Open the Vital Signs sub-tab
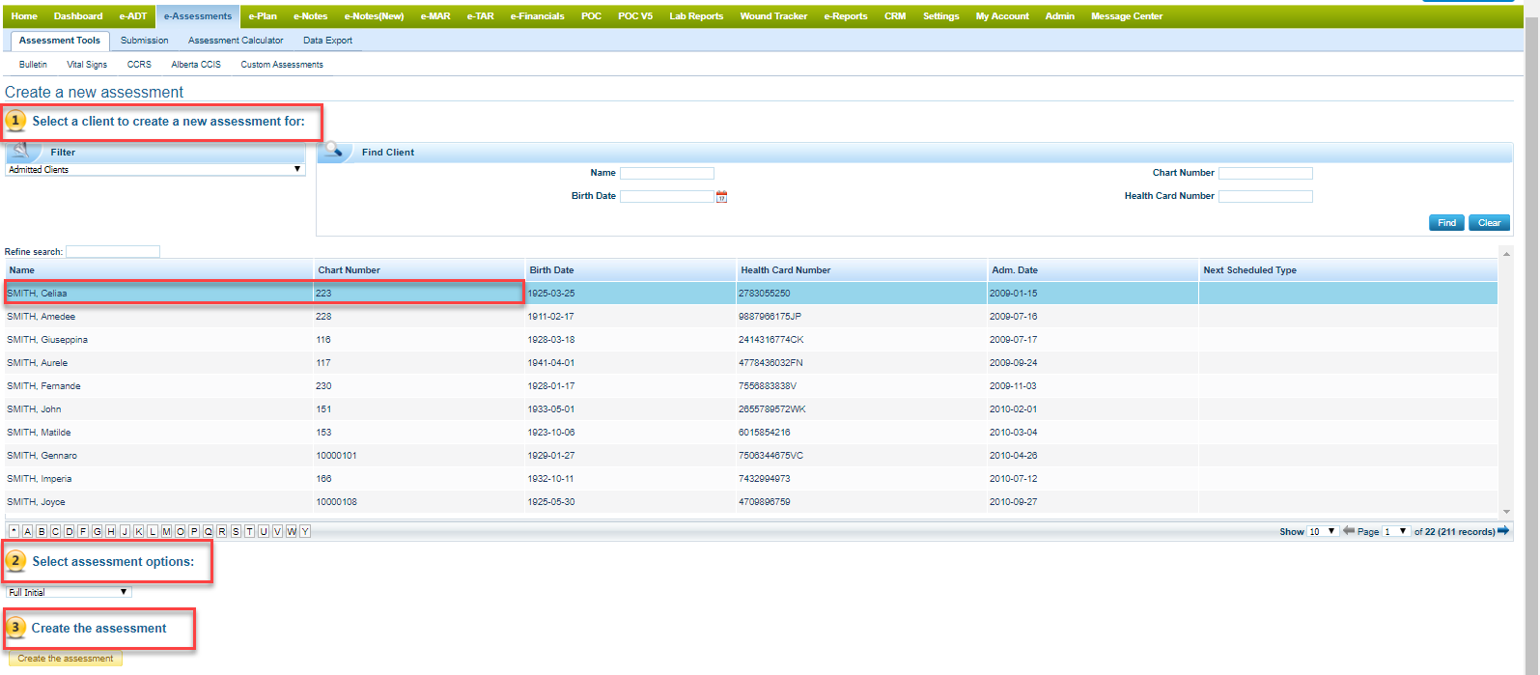Image resolution: width=1540 pixels, height=675 pixels. [x=87, y=65]
